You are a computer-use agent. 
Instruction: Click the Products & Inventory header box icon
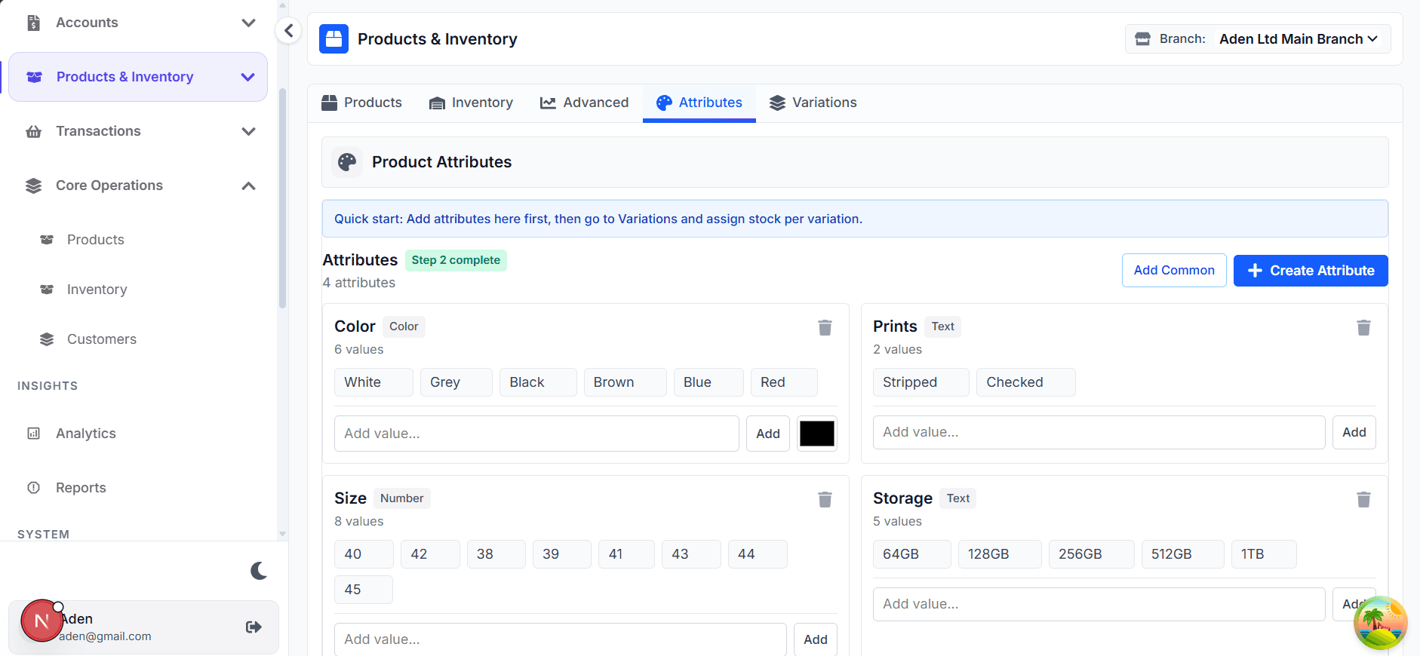[x=333, y=39]
